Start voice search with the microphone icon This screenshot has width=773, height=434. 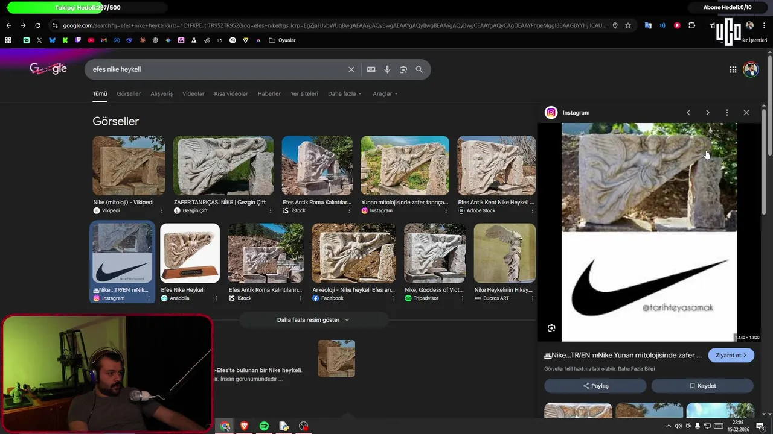[387, 69]
